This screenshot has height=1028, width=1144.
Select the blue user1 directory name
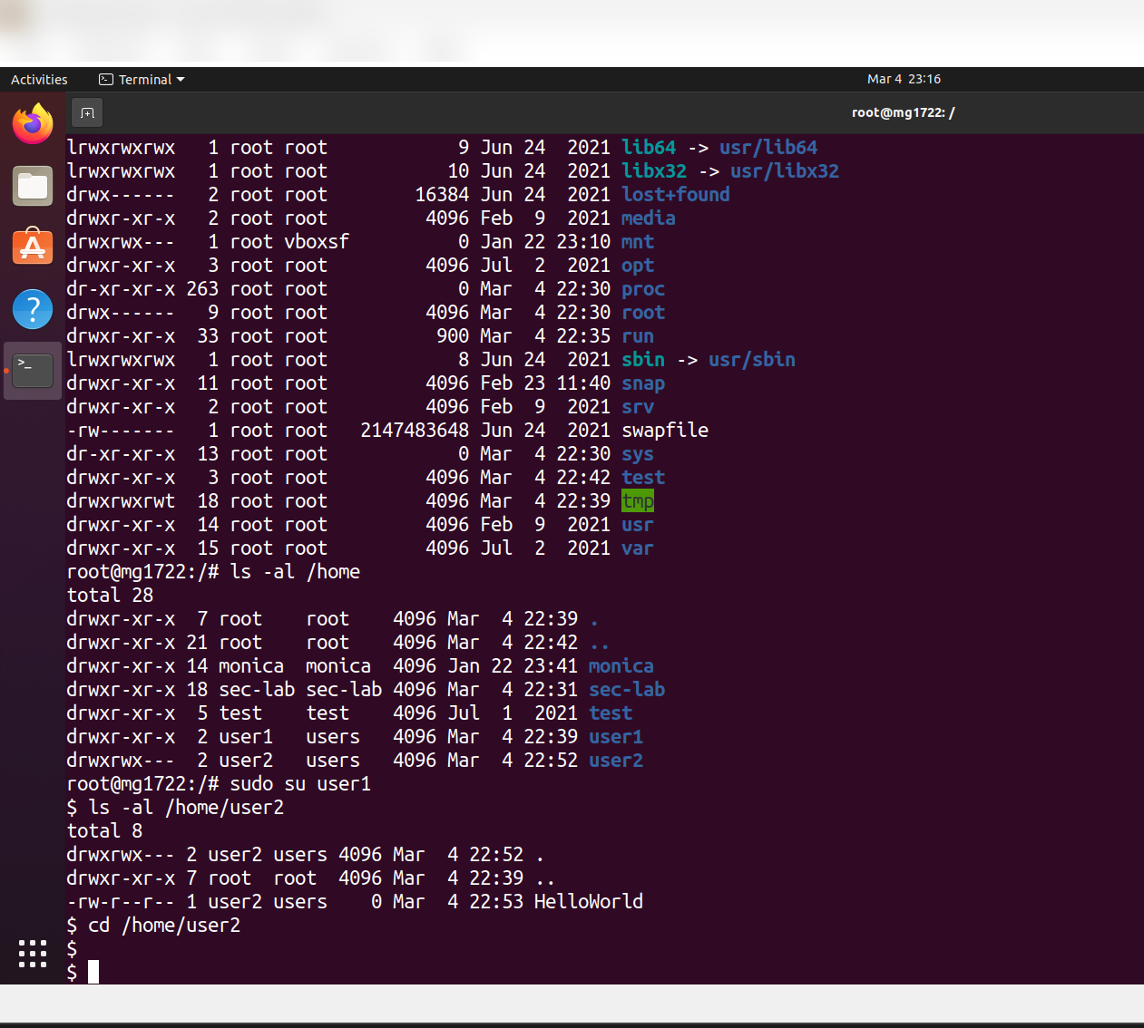click(616, 736)
